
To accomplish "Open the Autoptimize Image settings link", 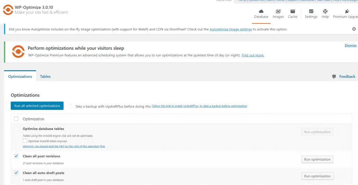I will pyautogui.click(x=230, y=30).
